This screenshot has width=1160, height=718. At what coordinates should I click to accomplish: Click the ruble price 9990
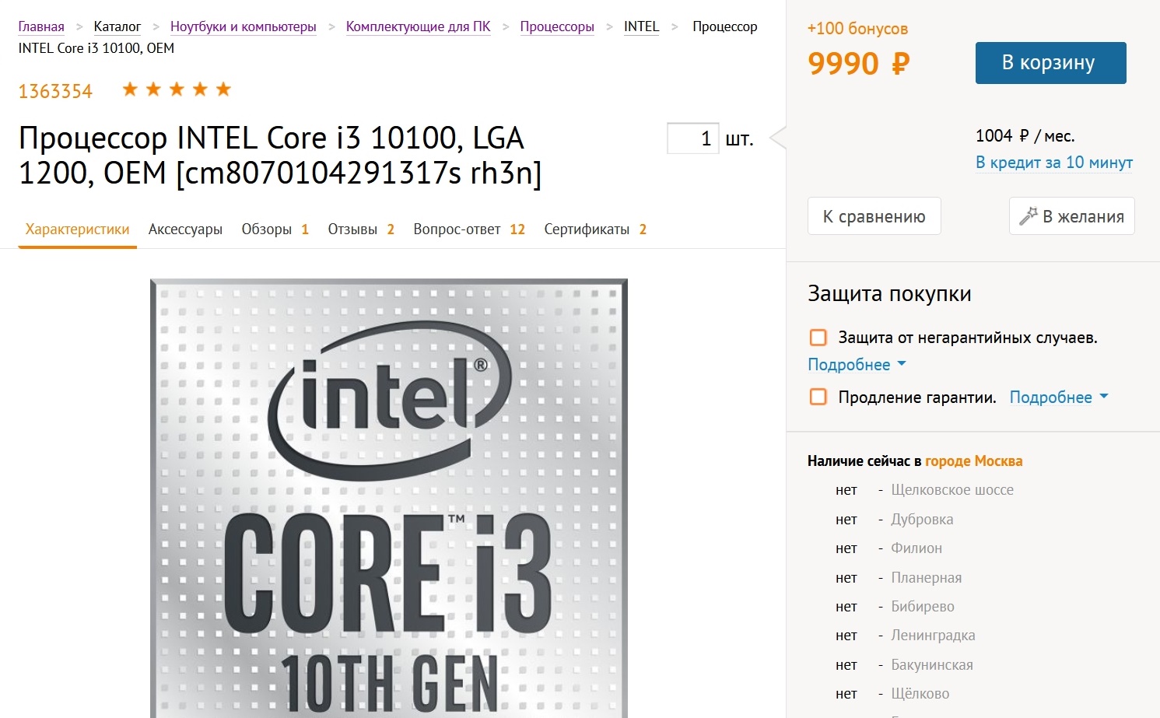coord(858,64)
